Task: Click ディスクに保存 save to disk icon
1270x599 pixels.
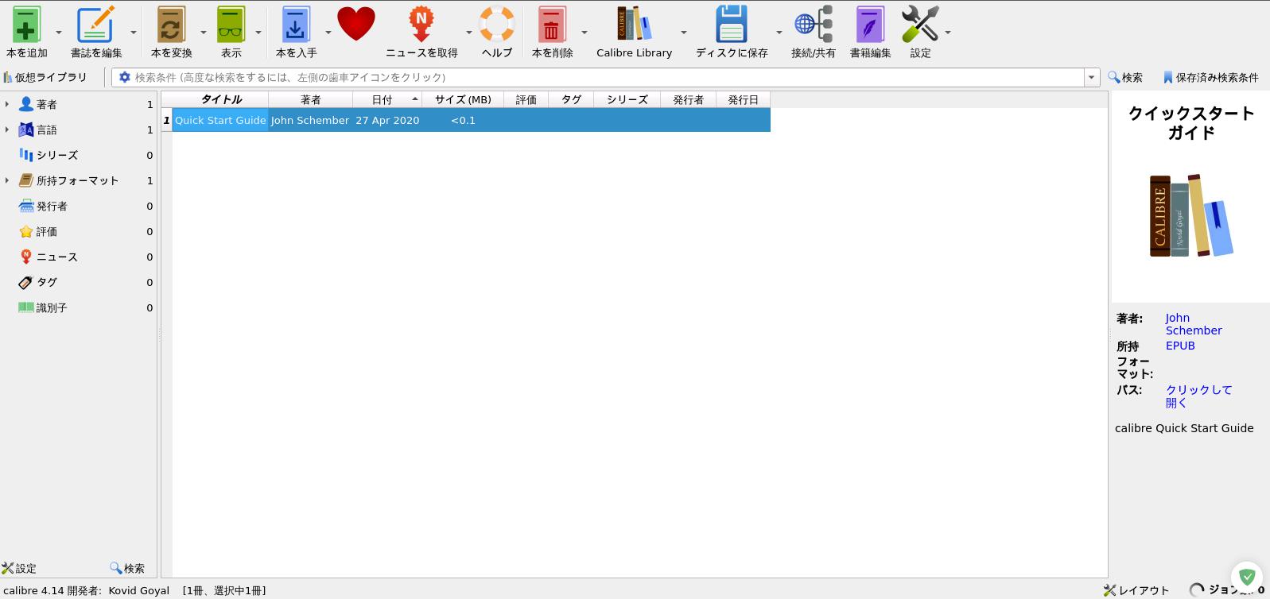Action: 731,24
